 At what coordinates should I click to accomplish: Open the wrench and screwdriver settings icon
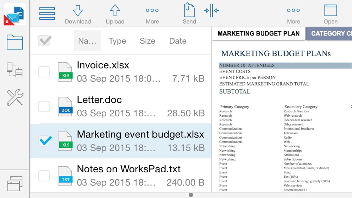(15, 97)
